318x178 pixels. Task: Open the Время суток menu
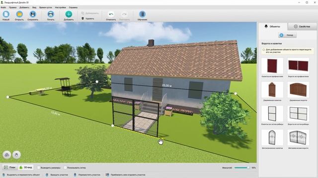pos(45,7)
